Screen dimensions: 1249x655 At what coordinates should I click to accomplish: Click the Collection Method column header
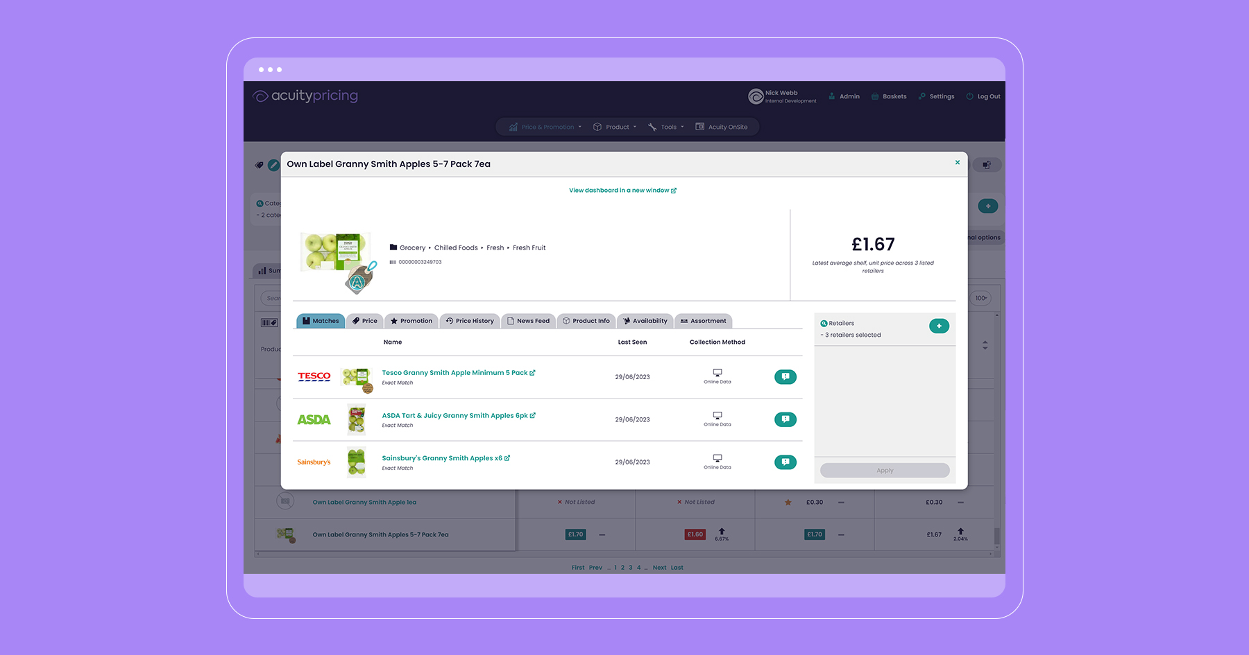click(x=717, y=342)
